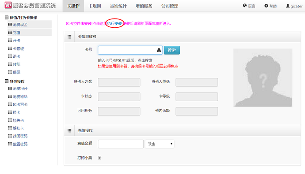
Task: Click the grid icon beside 开卡
Action: point(10,40)
